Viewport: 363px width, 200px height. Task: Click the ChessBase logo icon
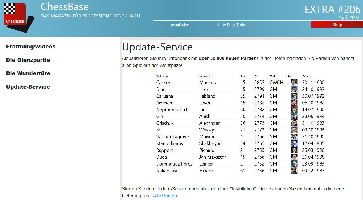pyautogui.click(x=17, y=17)
